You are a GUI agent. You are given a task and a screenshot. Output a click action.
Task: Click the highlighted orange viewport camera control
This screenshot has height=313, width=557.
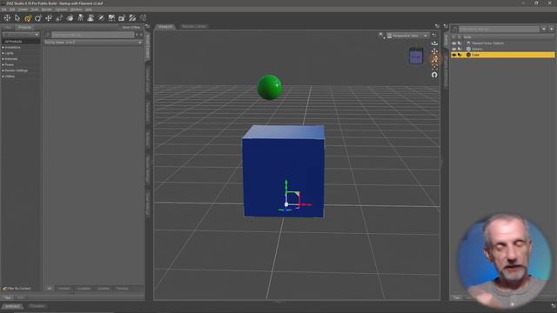click(x=434, y=59)
